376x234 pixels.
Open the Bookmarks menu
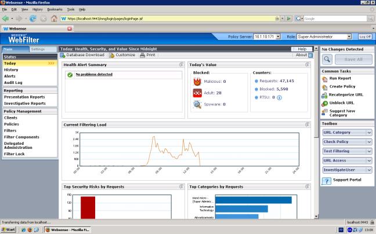click(55, 10)
